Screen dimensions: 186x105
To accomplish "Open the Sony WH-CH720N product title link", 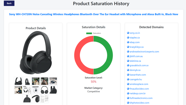I will (x=94, y=14).
